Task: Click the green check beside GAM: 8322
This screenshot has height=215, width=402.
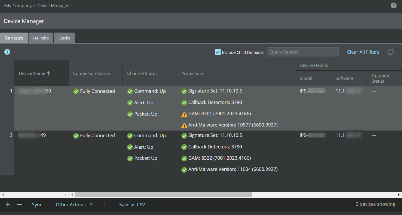Action: click(184, 158)
